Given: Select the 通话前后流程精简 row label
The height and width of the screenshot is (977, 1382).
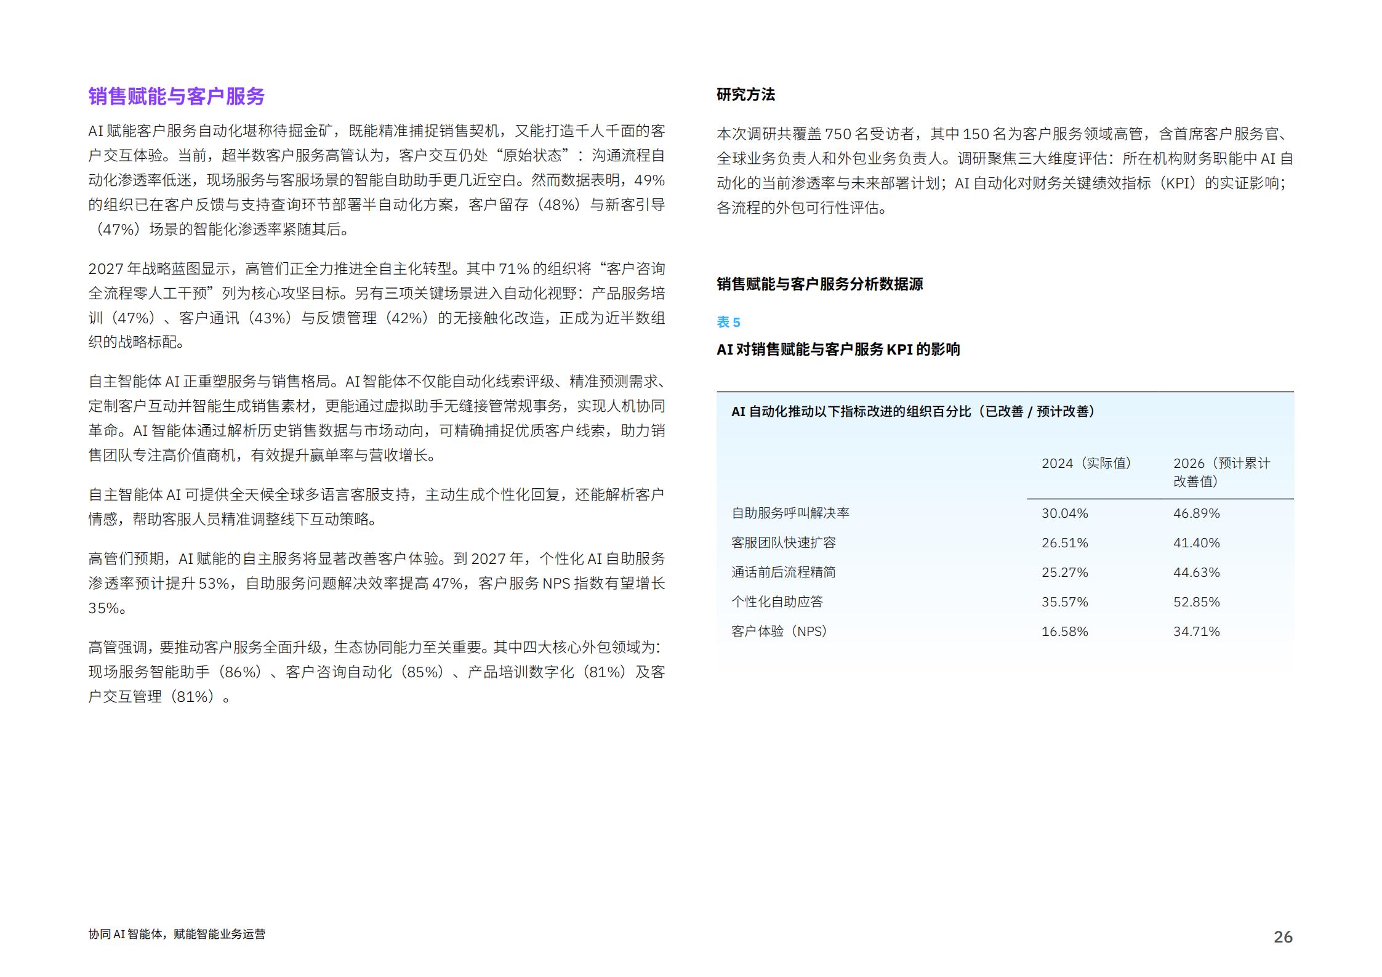Looking at the screenshot, I should [784, 573].
